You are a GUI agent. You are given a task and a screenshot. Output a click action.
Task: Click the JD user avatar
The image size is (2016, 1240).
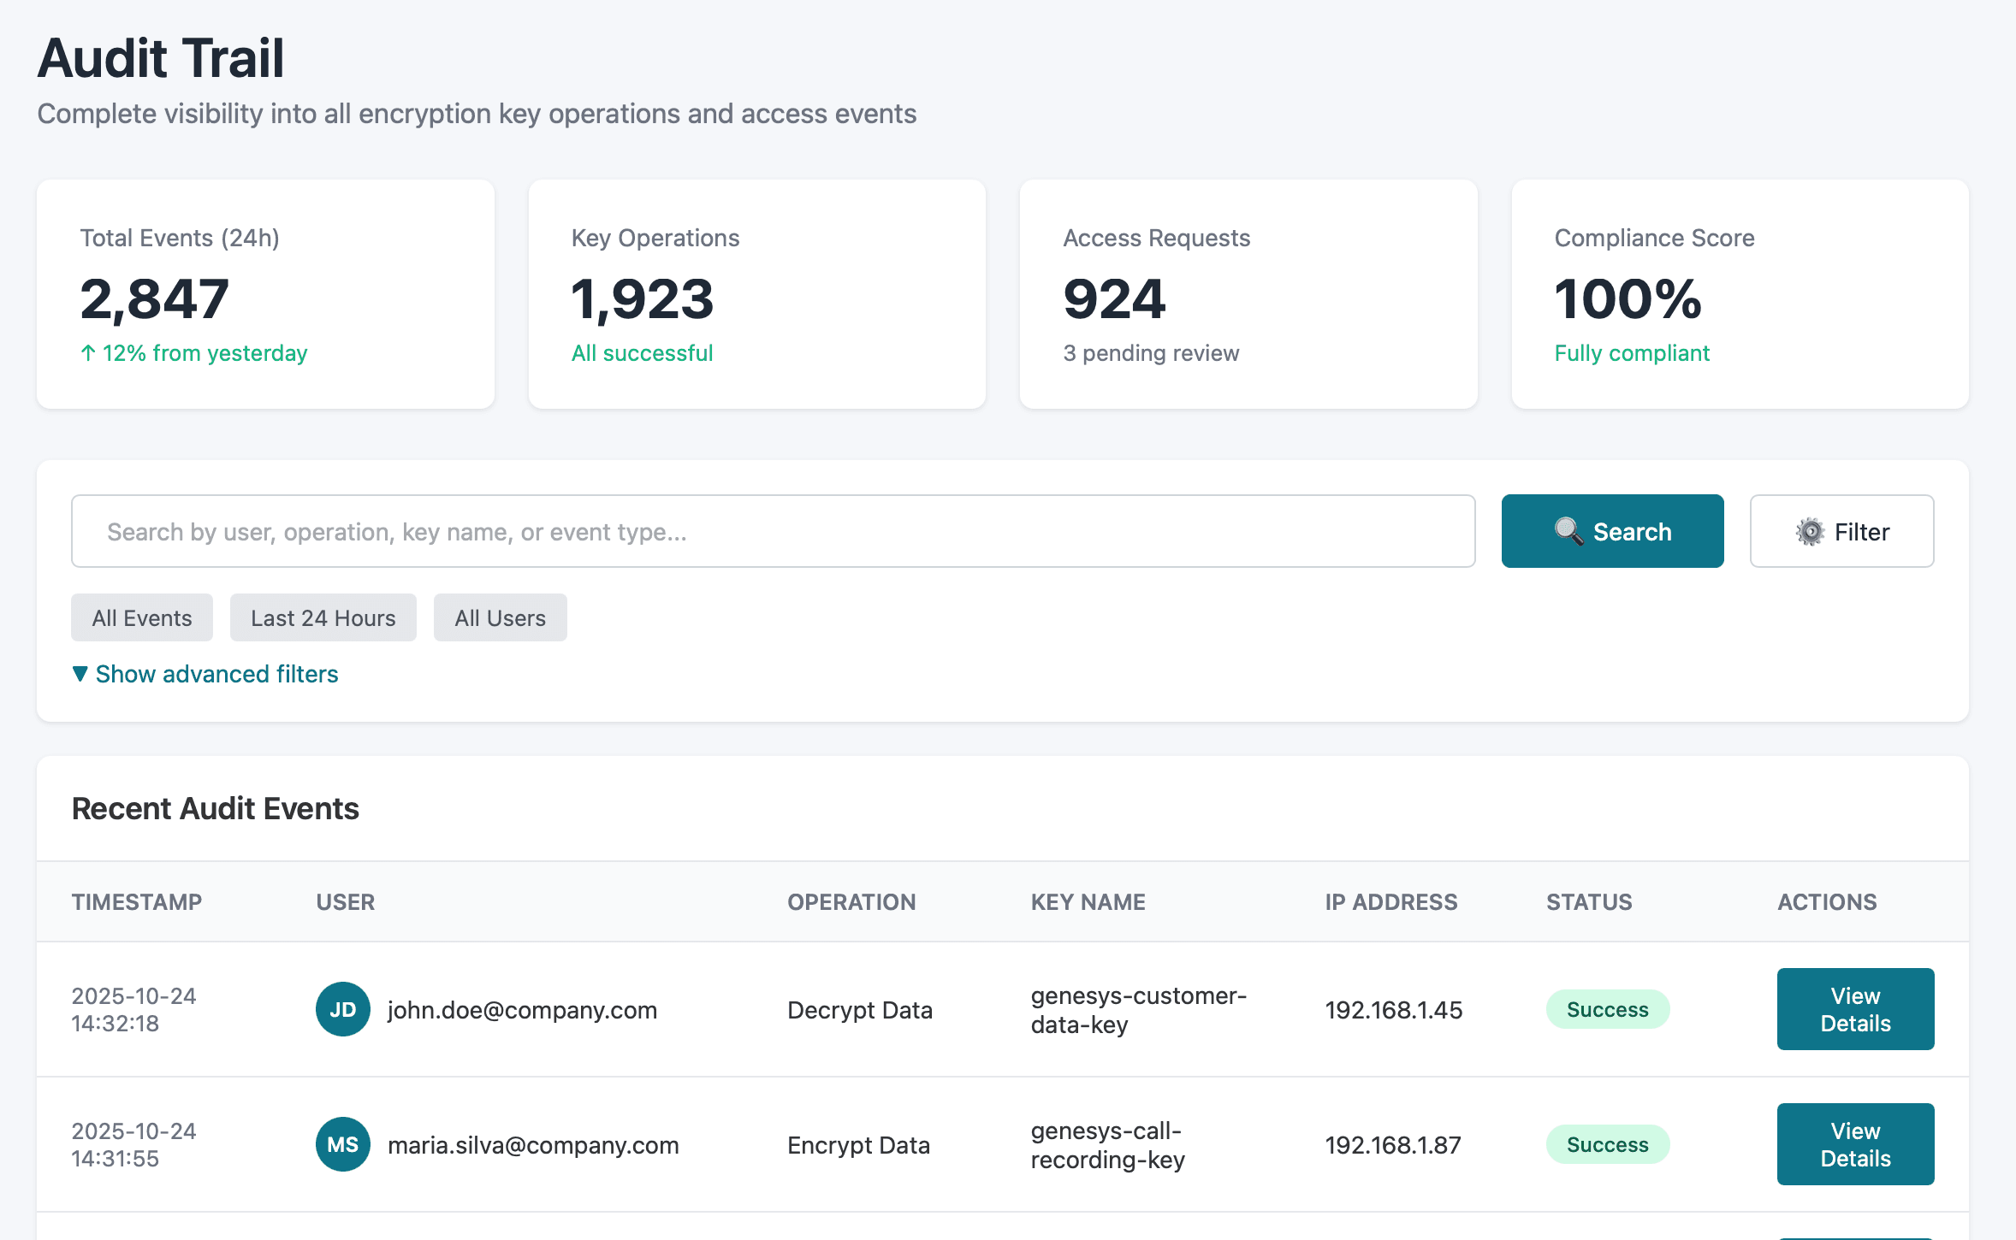click(342, 1009)
